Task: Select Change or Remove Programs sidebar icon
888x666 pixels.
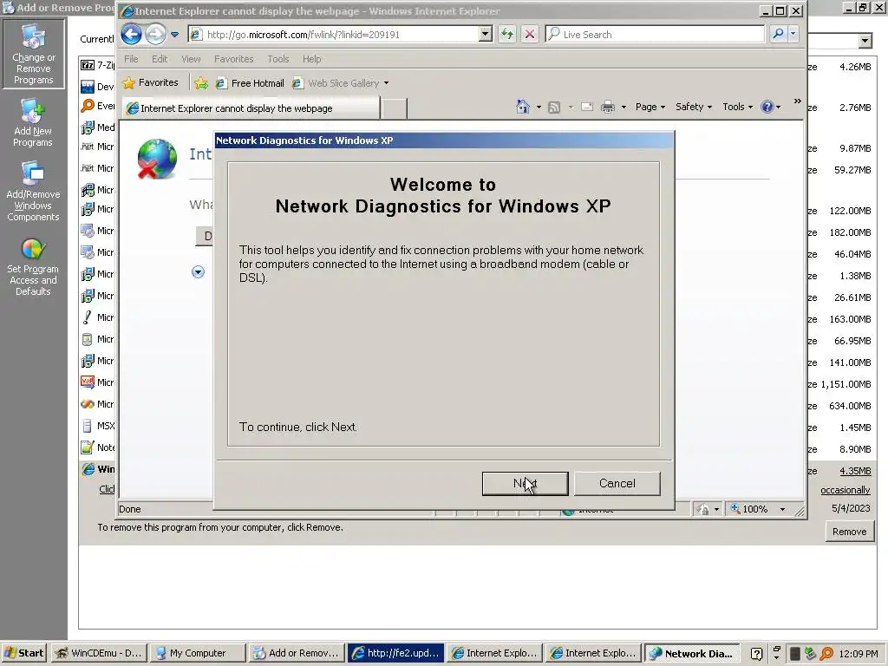Action: click(34, 54)
